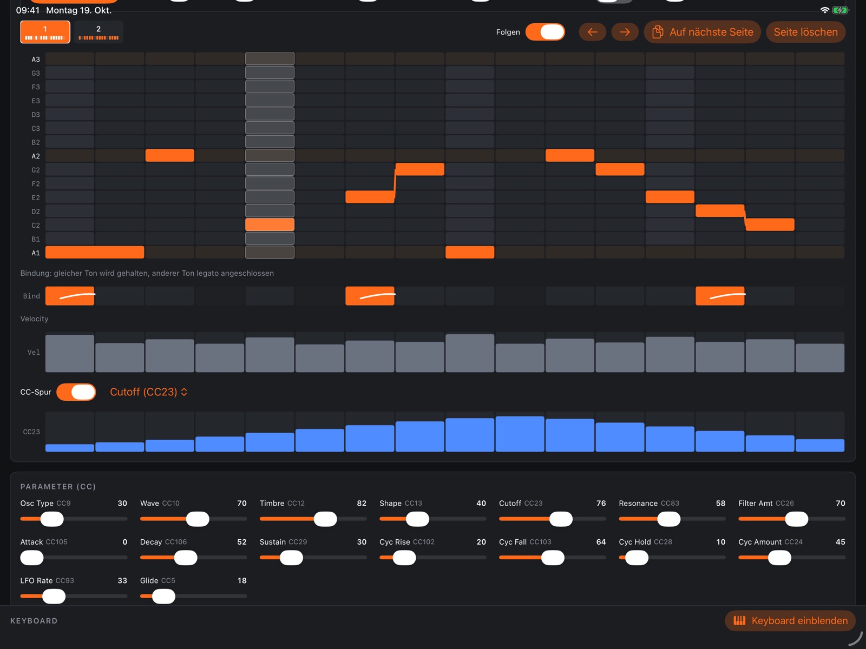Disable the Bind tie under the E2 note
Viewport: 866px width, 649px height.
pos(370,296)
